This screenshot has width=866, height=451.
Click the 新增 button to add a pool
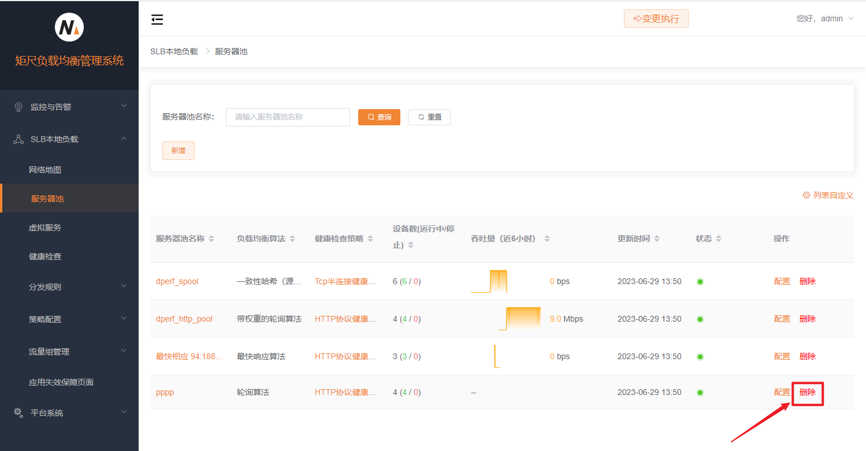click(178, 150)
